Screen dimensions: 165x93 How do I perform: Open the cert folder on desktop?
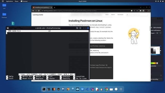pos(4,6)
